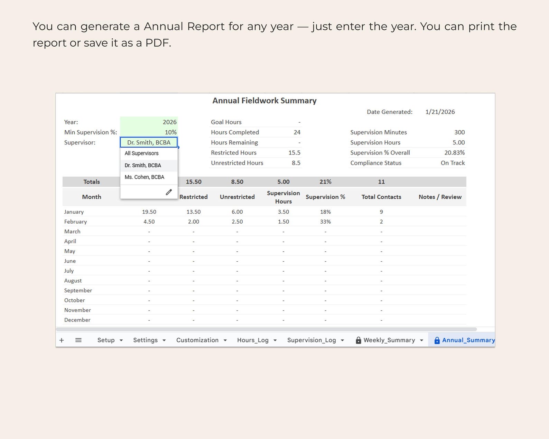Click the February row label

75,222
